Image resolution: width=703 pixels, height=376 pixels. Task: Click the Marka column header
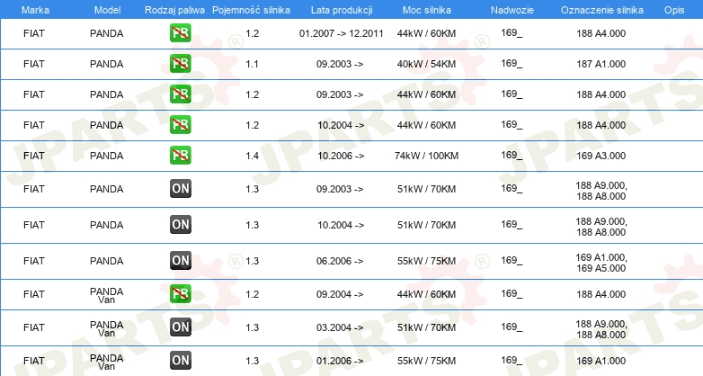point(35,10)
